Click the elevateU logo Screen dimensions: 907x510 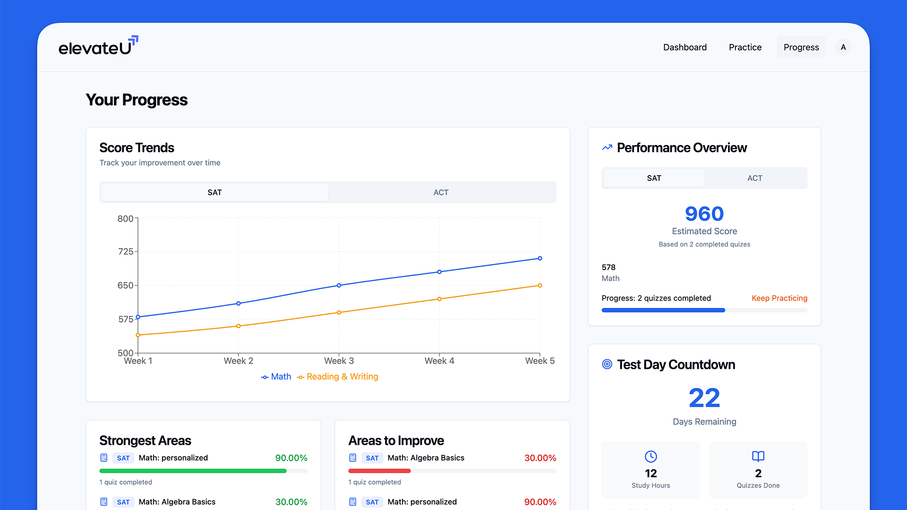tap(98, 46)
